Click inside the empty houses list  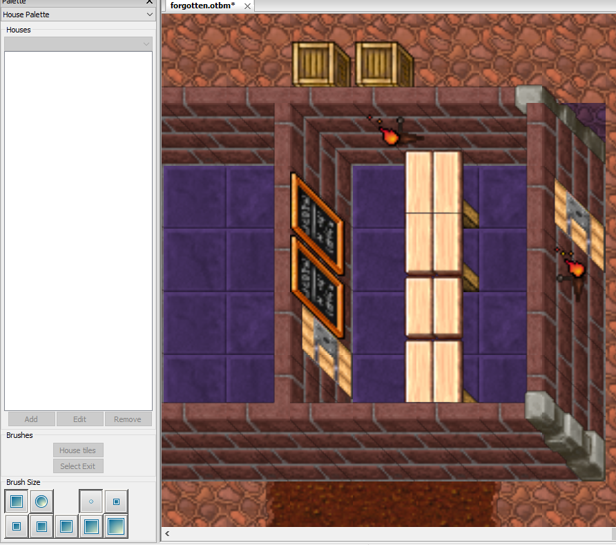(x=78, y=231)
